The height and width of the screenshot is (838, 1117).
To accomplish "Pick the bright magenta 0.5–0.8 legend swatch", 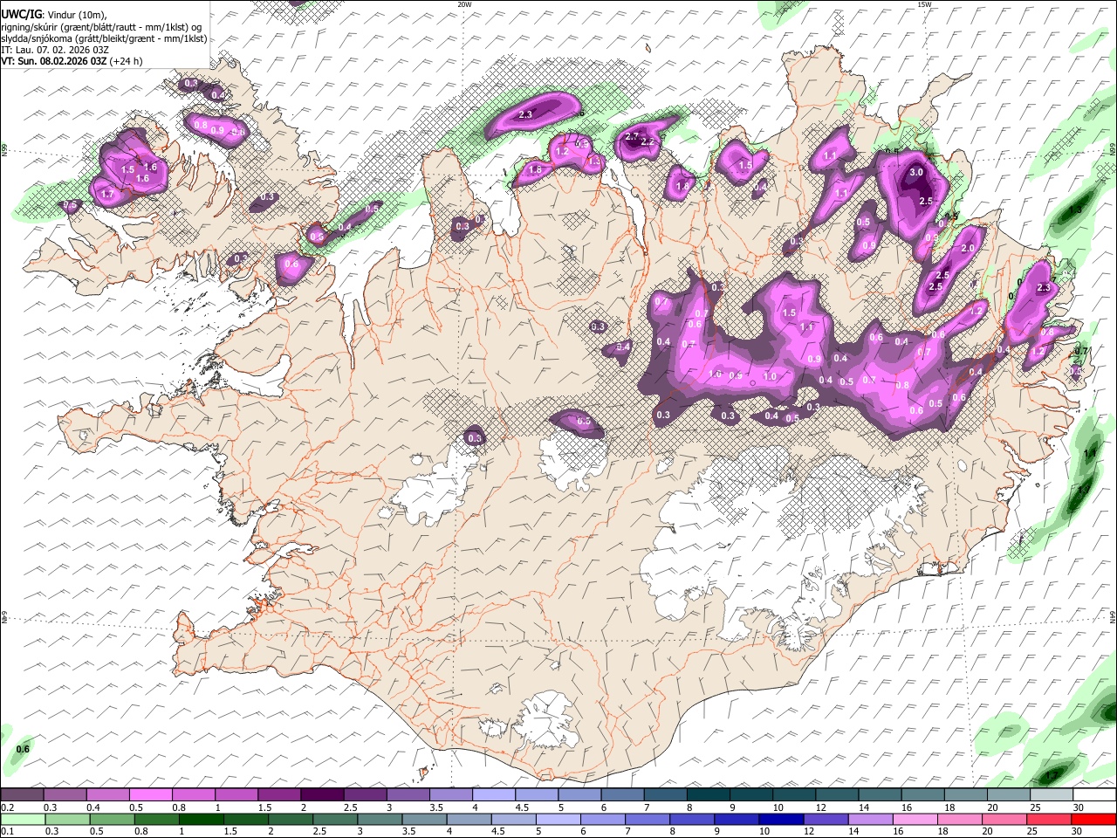I will coord(151,795).
